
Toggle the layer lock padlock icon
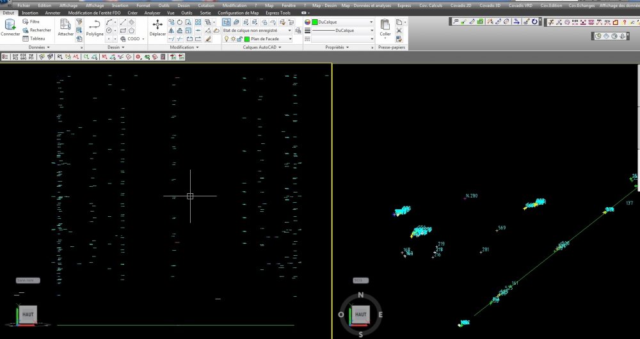[x=240, y=39]
